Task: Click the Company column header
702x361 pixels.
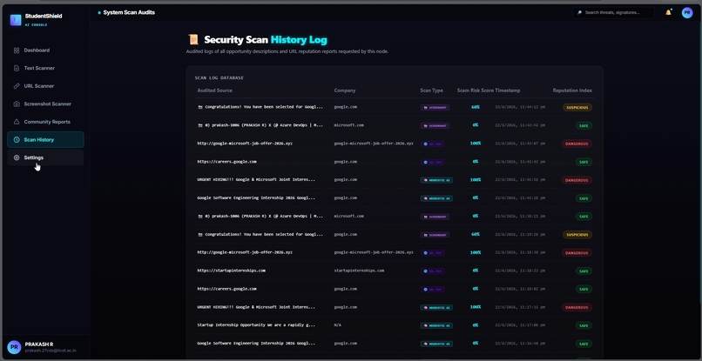Action: [x=345, y=90]
